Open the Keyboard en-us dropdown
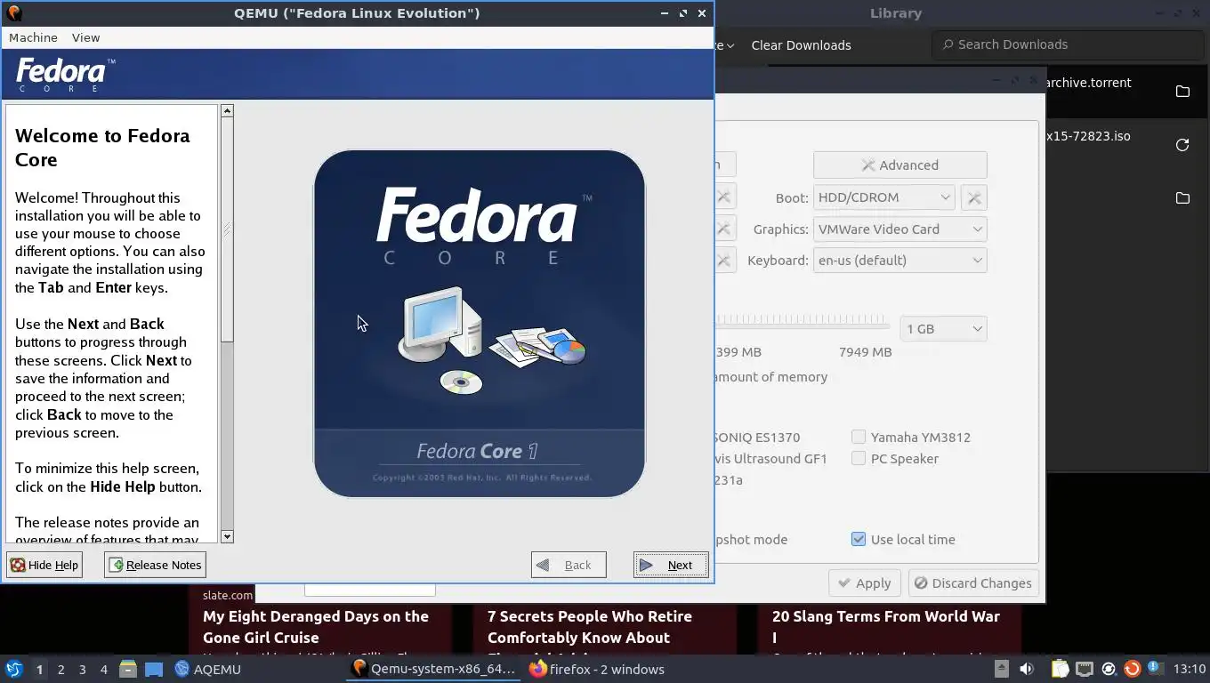Viewport: 1210px width, 683px height. (x=899, y=260)
